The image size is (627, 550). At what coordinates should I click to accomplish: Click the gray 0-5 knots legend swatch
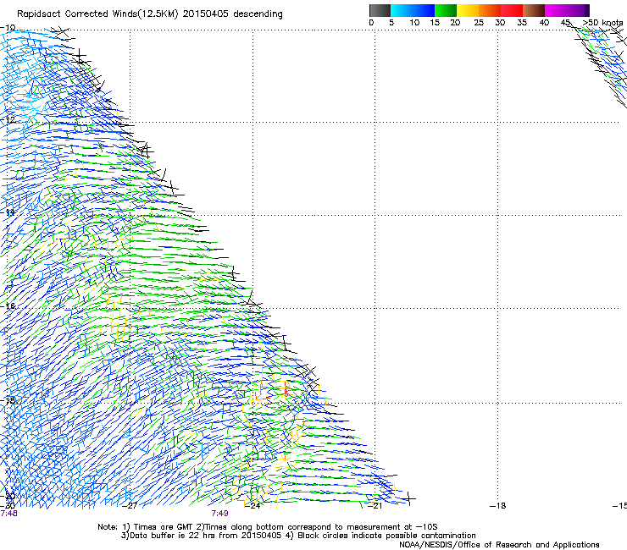[380, 10]
